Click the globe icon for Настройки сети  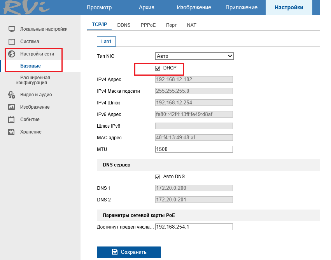pos(12,54)
